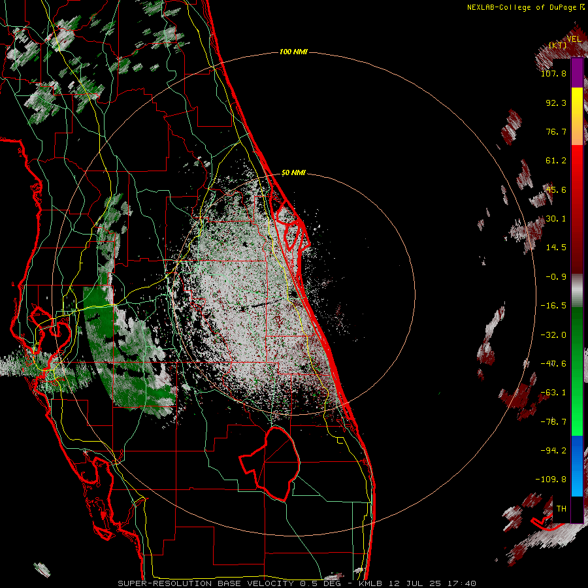The width and height of the screenshot is (588, 588).
Task: Click the Super-Resolution Base Velocity caption
Action: (x=297, y=583)
